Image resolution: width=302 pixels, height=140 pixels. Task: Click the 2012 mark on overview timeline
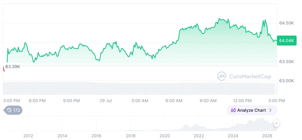pyautogui.click(x=28, y=136)
